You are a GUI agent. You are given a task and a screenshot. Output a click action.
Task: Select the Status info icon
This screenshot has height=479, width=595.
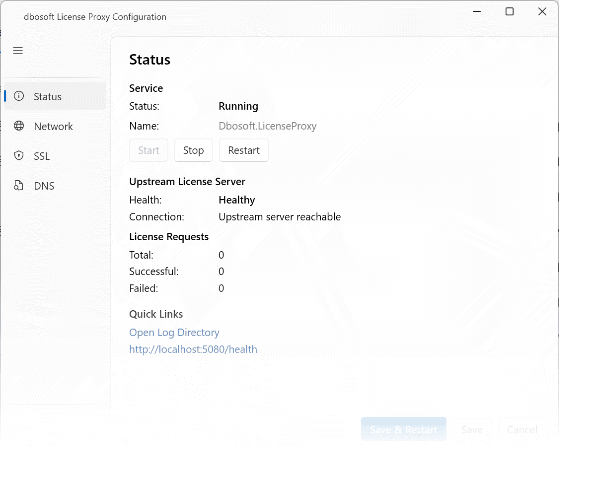coord(19,96)
